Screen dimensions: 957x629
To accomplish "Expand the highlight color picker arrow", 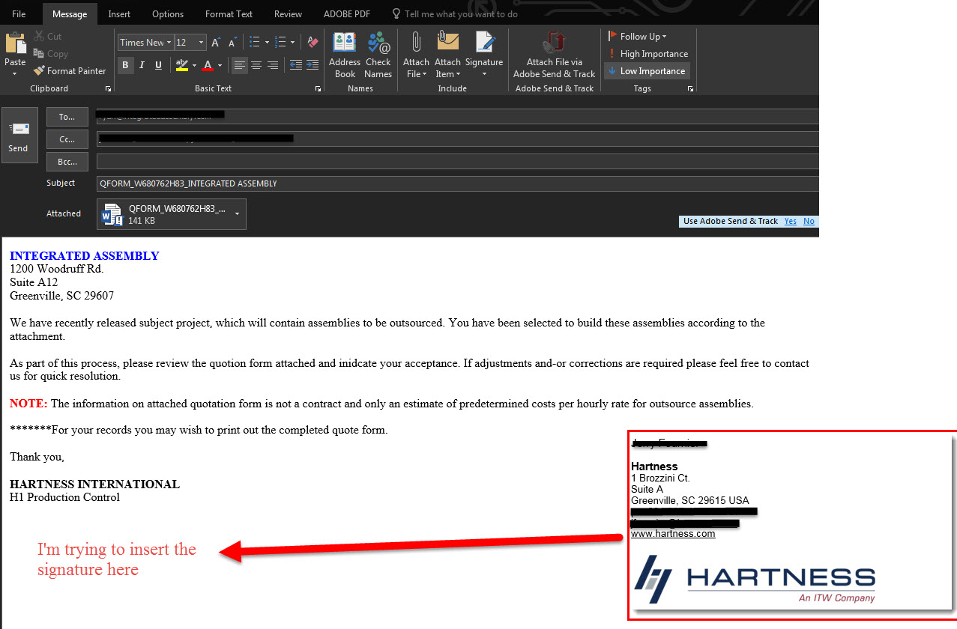I will tap(194, 66).
